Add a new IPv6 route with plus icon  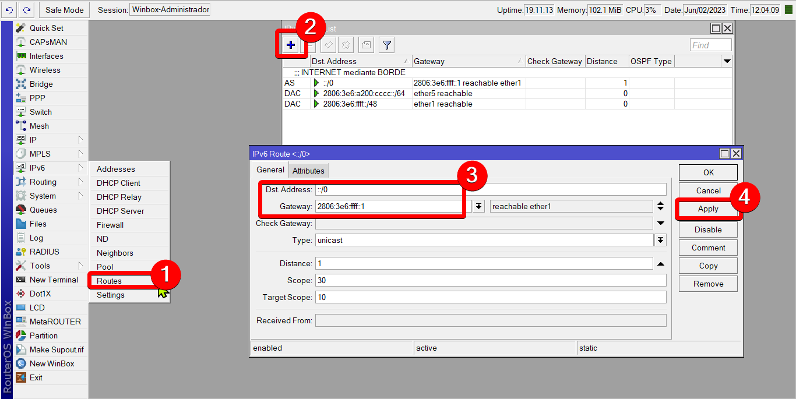(x=291, y=45)
